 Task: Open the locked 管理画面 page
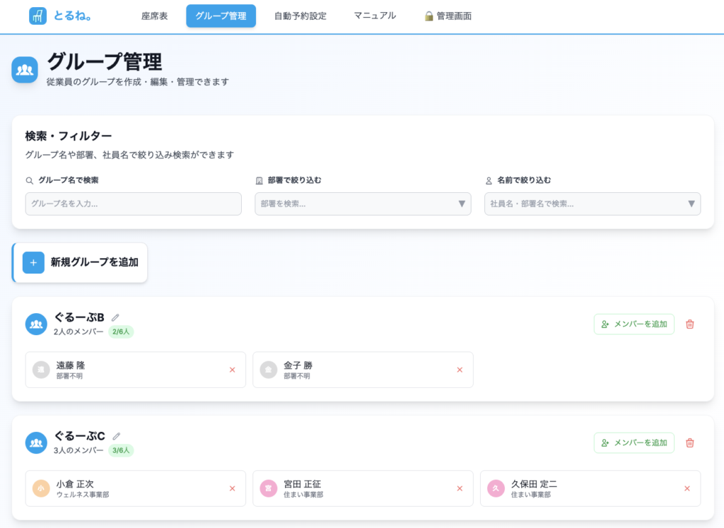(x=448, y=16)
